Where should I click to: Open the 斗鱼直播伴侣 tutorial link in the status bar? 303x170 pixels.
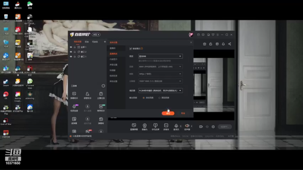82,136
